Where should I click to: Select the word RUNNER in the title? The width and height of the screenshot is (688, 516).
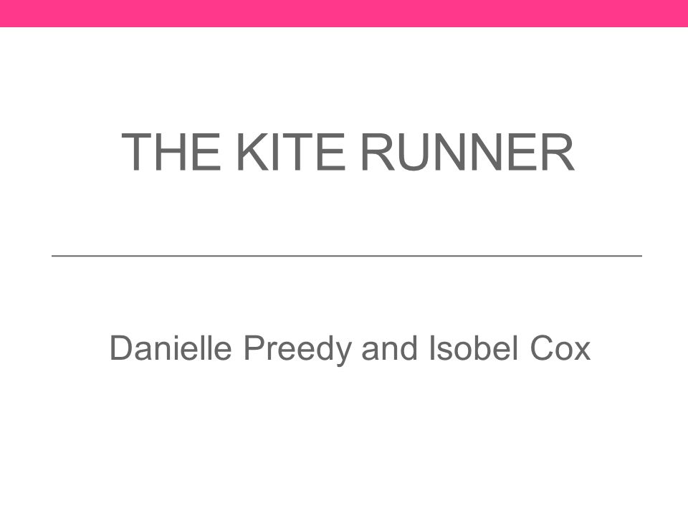(x=468, y=152)
